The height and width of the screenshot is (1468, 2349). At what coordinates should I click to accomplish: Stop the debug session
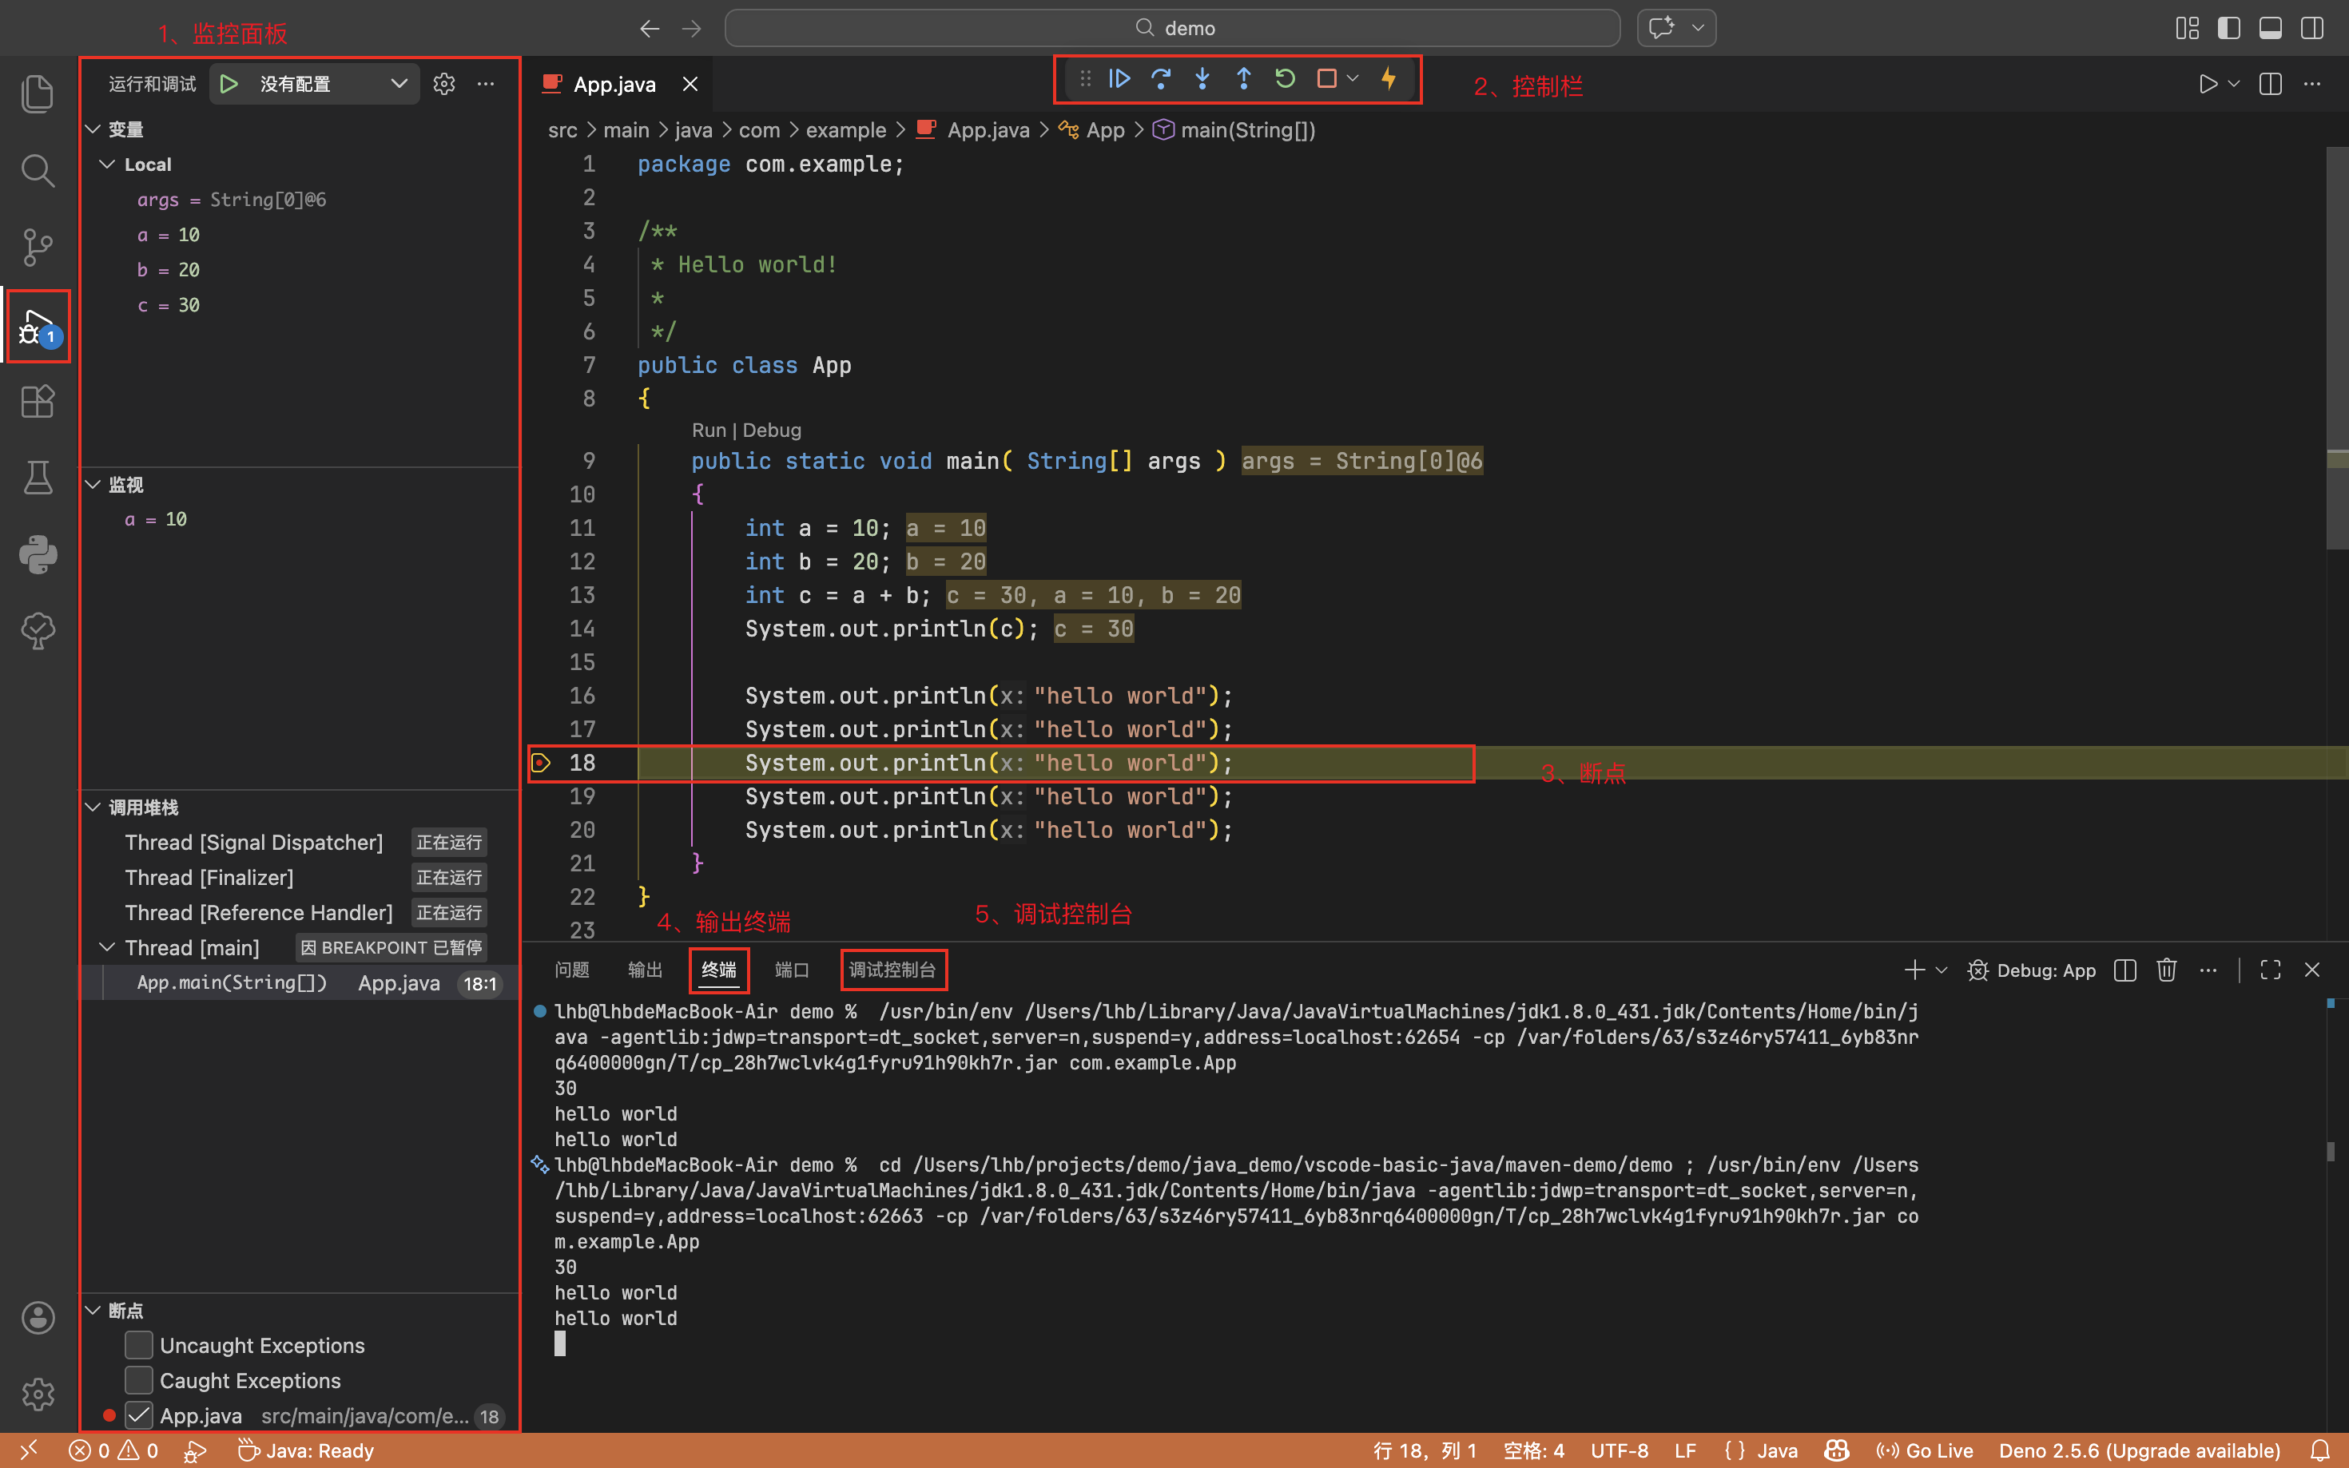click(x=1326, y=80)
